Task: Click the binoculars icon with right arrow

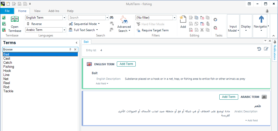Action: [112, 23]
